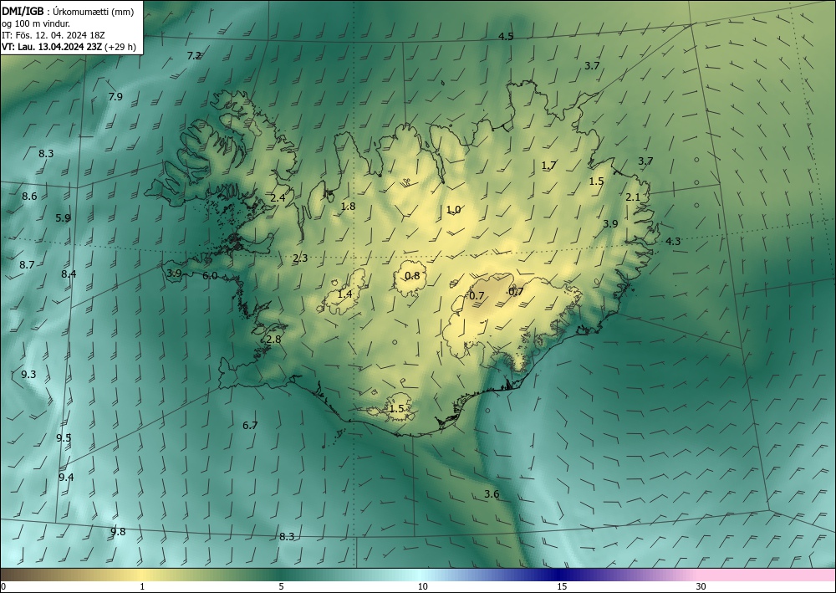Image resolution: width=836 pixels, height=593 pixels.
Task: Click the 3.6 value label over the sea
Action: (x=492, y=493)
